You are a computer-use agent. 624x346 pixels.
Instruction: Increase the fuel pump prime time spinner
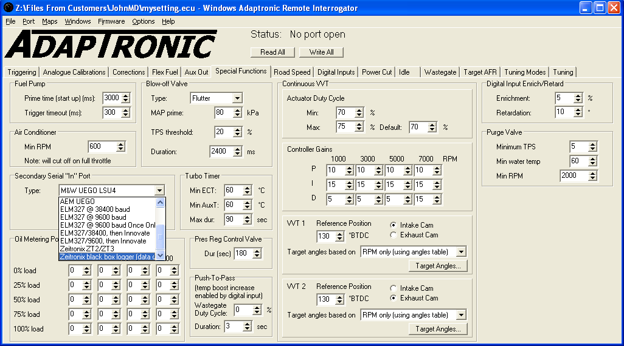[126, 95]
